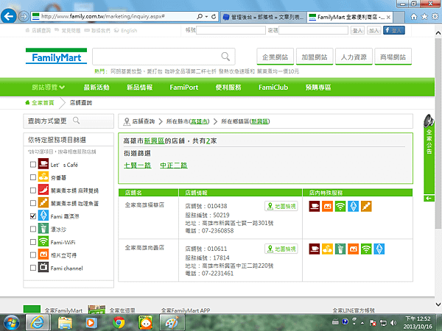This screenshot has height=331, width=442.
Task: Switch to the FamilyMart browser tab
Action: [348, 17]
